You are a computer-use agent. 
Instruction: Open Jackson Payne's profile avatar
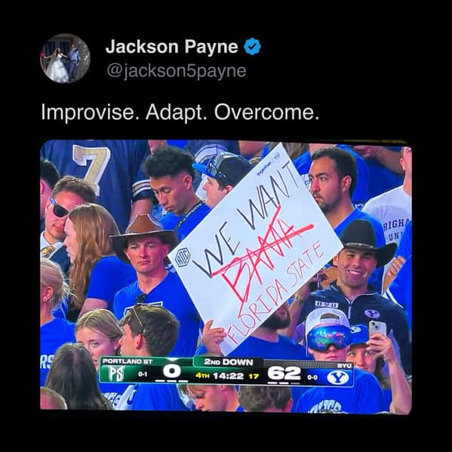65,58
